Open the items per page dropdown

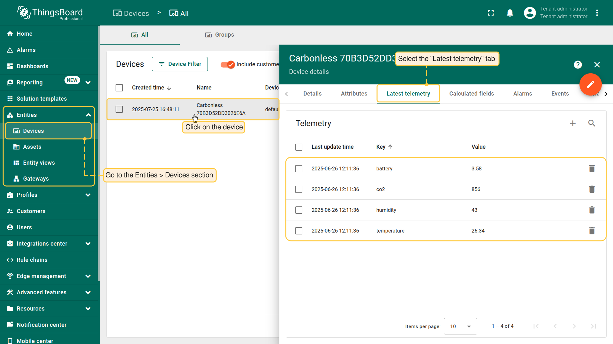460,326
